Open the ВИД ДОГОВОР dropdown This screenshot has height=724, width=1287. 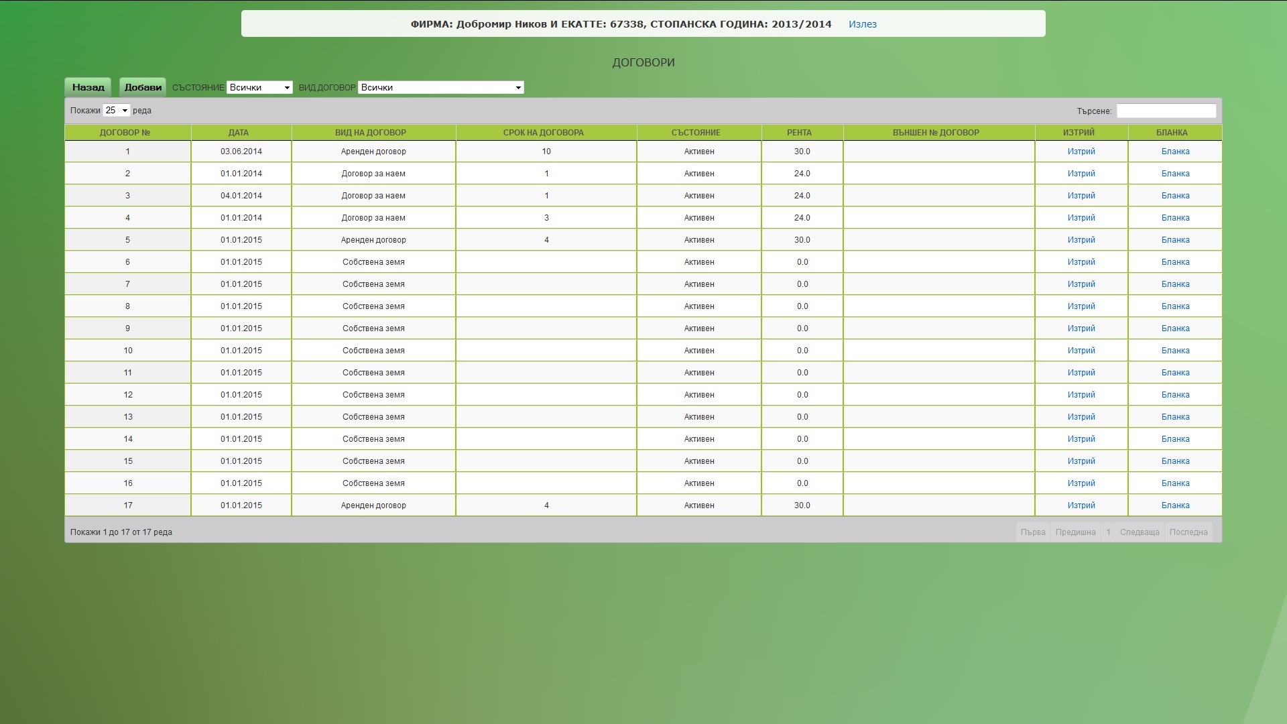click(440, 88)
